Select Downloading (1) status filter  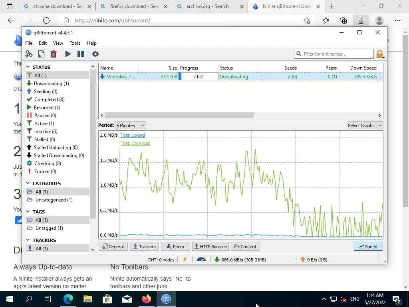point(51,84)
